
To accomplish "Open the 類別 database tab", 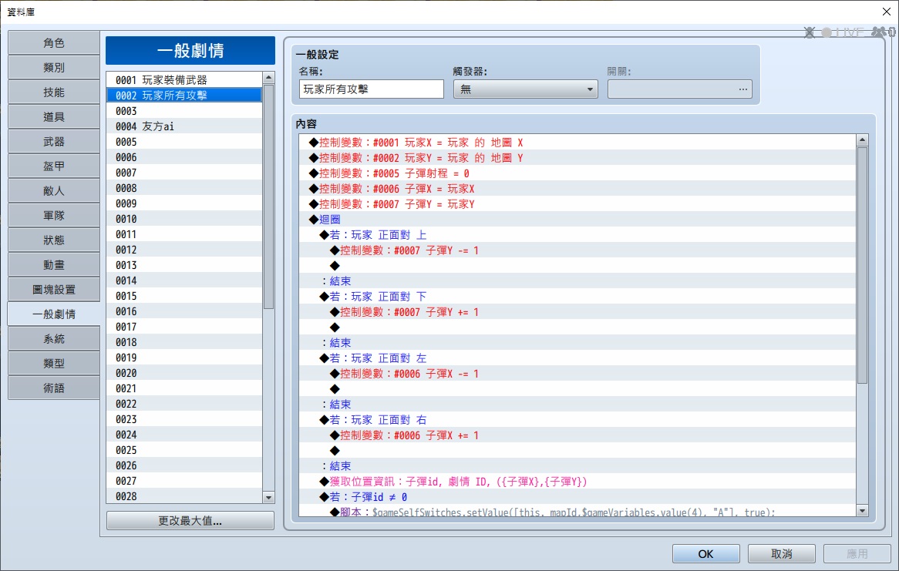I will pos(54,68).
